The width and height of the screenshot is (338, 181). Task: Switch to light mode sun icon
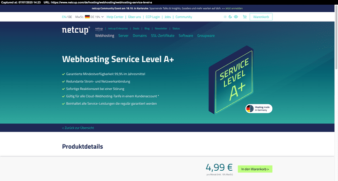[x=225, y=17]
